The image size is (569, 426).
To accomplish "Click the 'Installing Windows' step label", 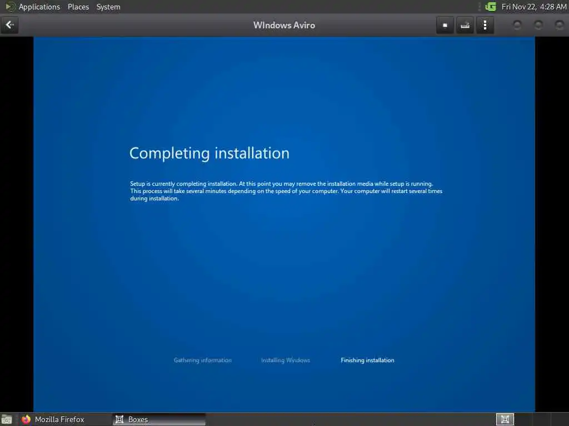I will [x=286, y=360].
